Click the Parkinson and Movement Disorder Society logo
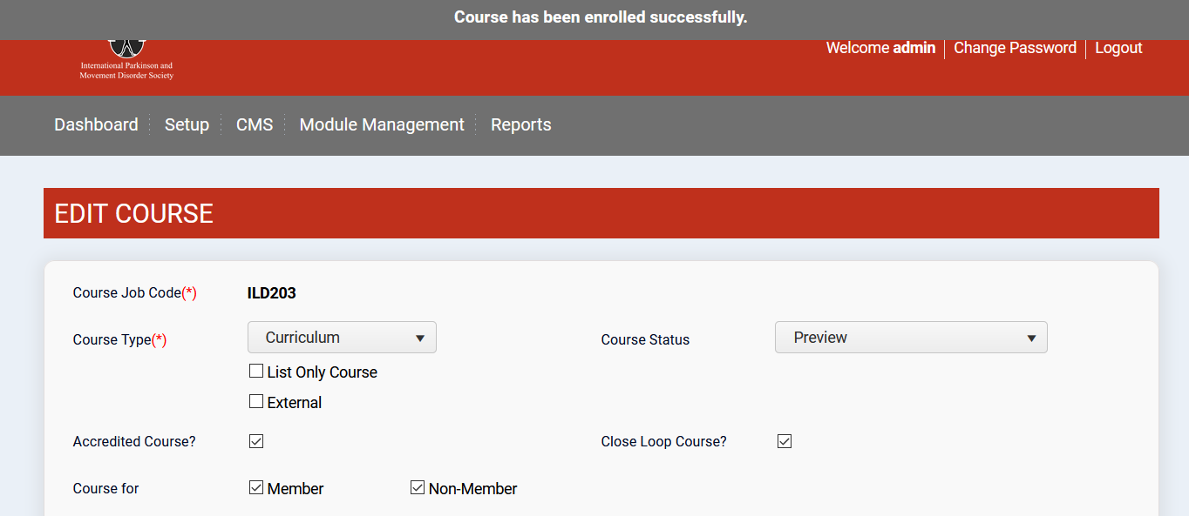This screenshot has width=1189, height=516. (x=126, y=61)
